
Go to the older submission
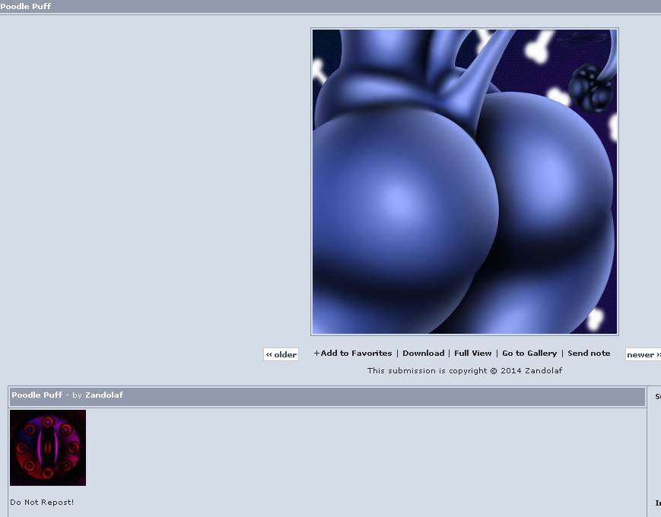pos(281,354)
